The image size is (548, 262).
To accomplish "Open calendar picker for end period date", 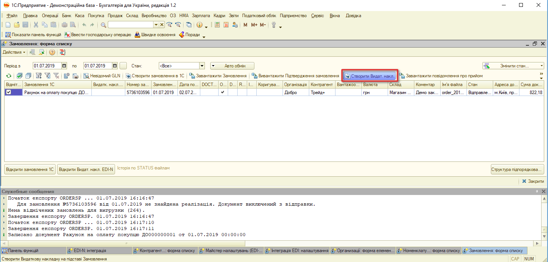I will (115, 65).
